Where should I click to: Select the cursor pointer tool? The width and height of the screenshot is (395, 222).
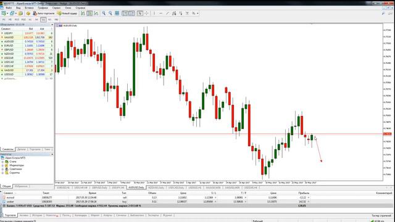tap(140, 14)
